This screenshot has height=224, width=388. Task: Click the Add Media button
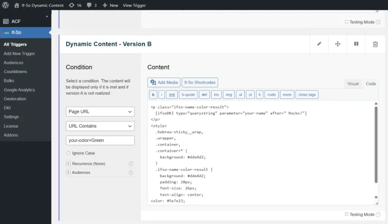[x=164, y=82]
